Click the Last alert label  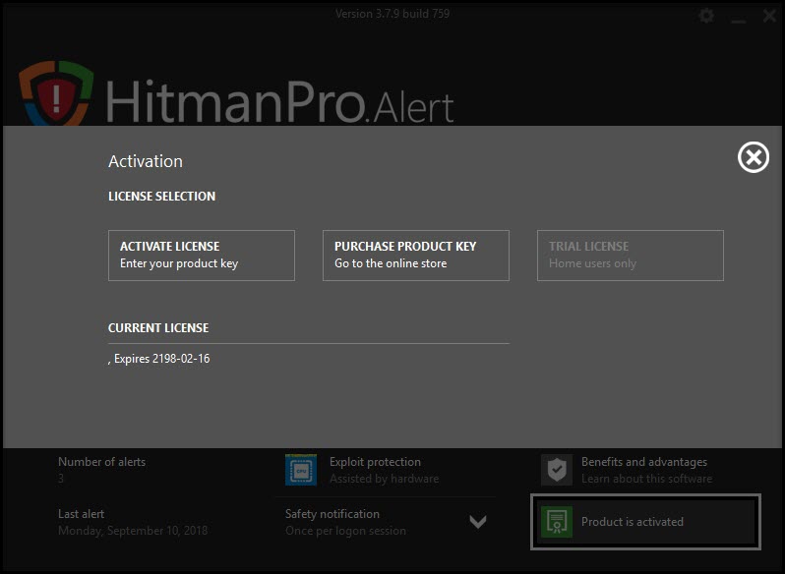(x=81, y=513)
